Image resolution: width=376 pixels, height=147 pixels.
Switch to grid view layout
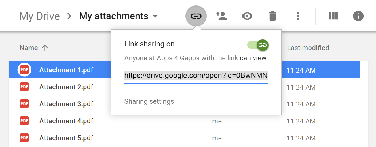333,16
